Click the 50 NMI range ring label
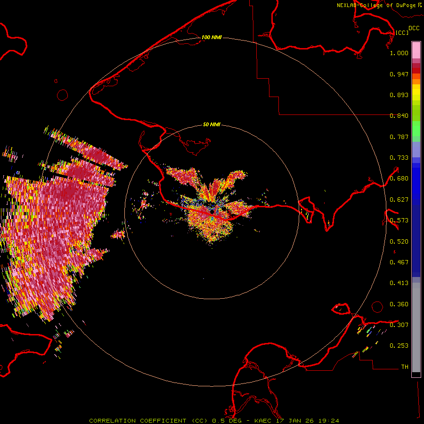 pyautogui.click(x=212, y=124)
